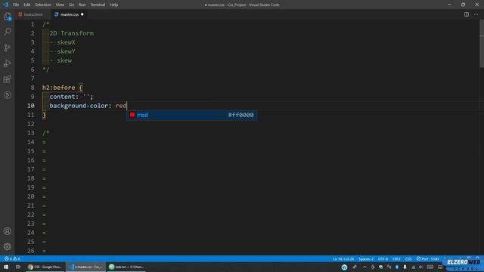Open the Windows Start button

pyautogui.click(x=6, y=267)
